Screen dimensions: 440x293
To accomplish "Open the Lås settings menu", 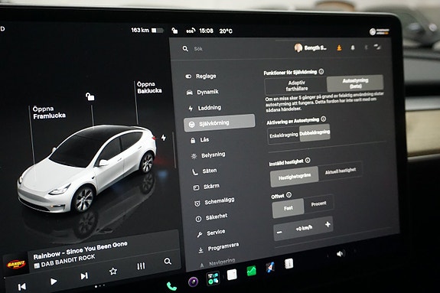I will pos(200,140).
